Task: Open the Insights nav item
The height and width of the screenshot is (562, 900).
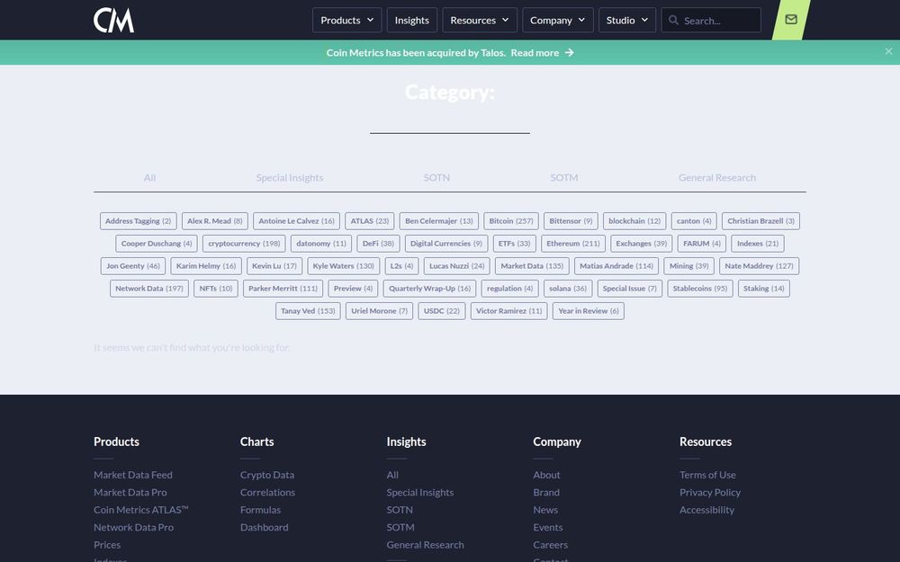Action: tap(411, 20)
